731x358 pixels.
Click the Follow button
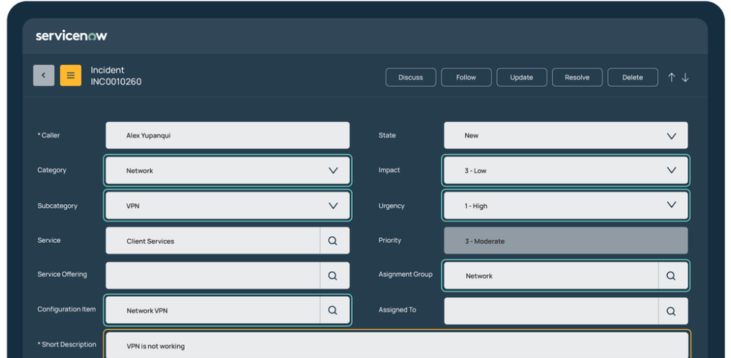coord(466,77)
